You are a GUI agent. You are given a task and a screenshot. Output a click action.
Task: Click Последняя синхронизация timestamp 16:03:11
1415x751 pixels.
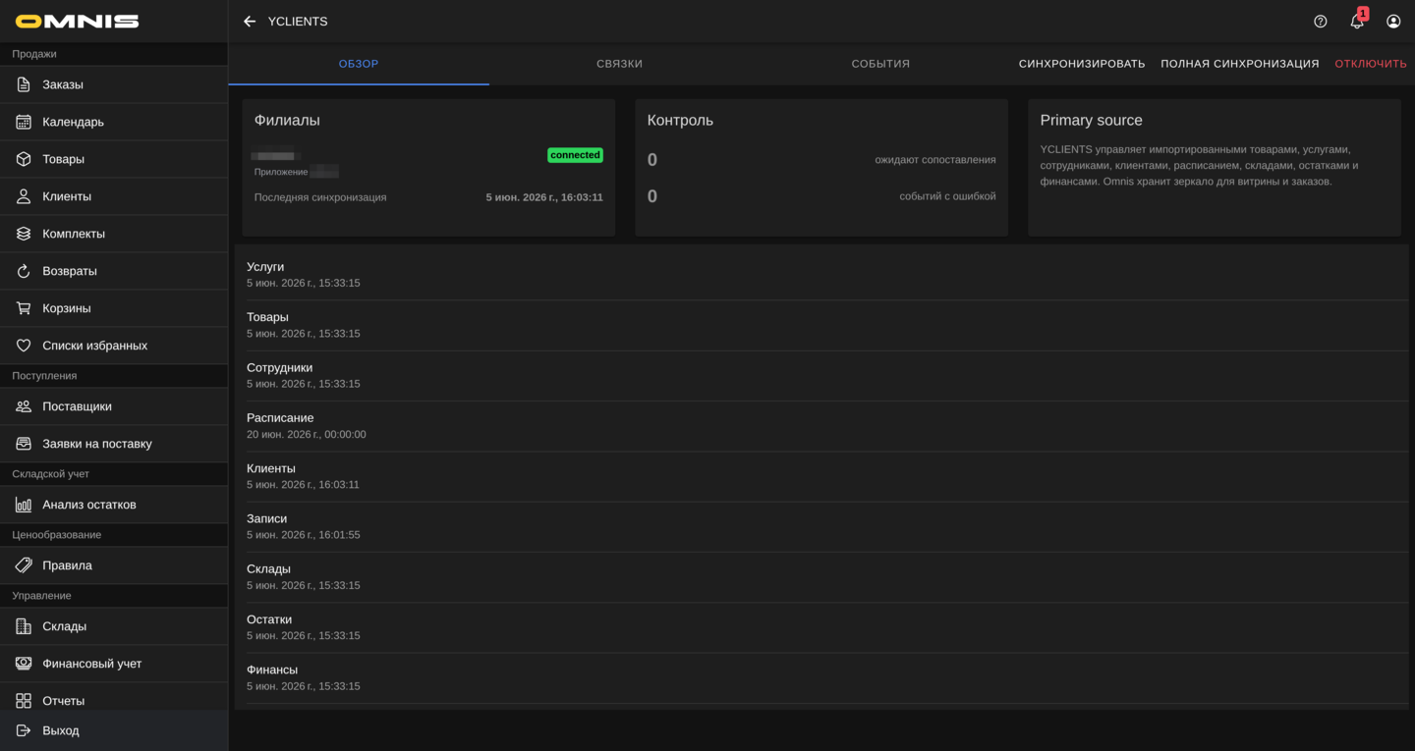tap(544, 197)
